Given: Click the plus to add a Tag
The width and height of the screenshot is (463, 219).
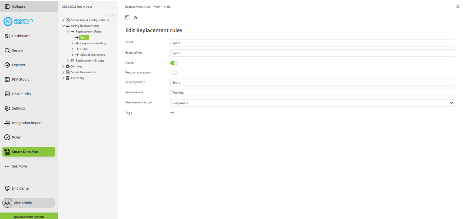Looking at the screenshot, I should click(172, 113).
